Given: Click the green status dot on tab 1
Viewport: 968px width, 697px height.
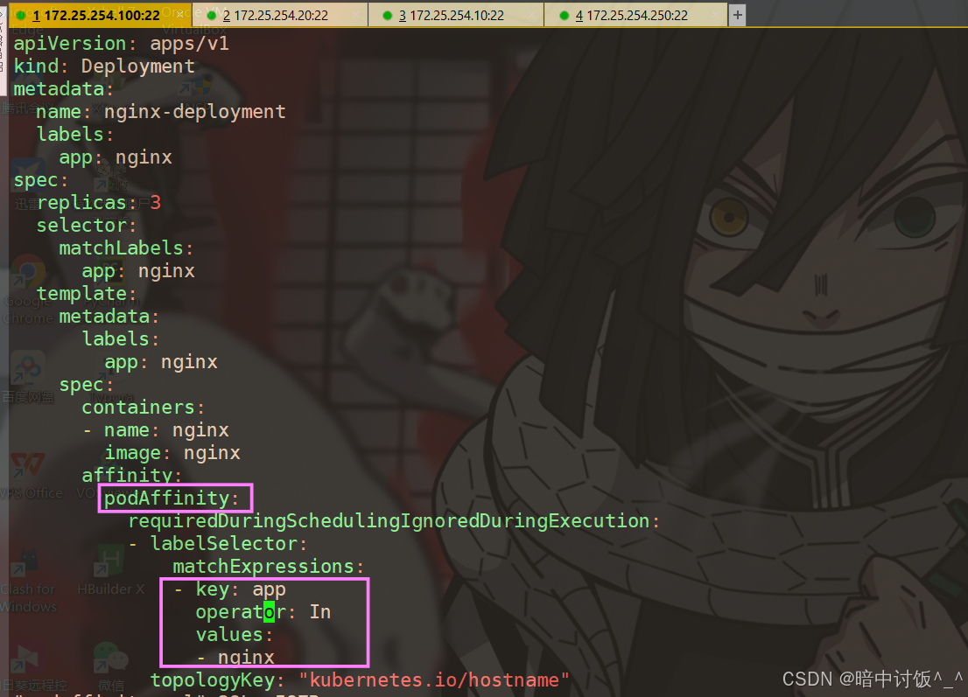Looking at the screenshot, I should click(x=21, y=16).
